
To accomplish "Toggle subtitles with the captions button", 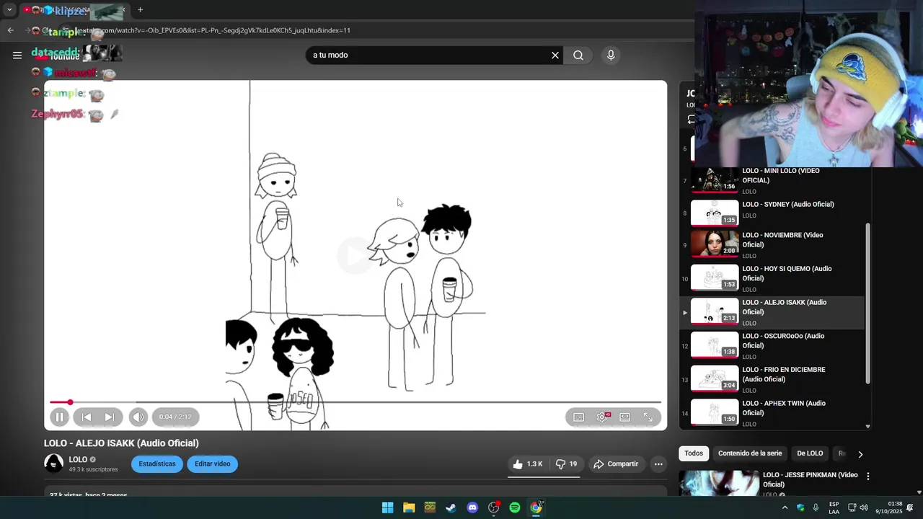I will click(578, 417).
